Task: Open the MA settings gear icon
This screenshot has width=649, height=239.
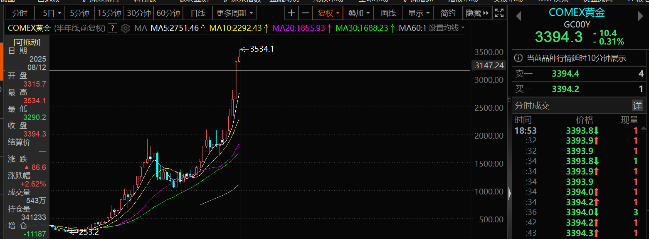Action: coord(125,28)
